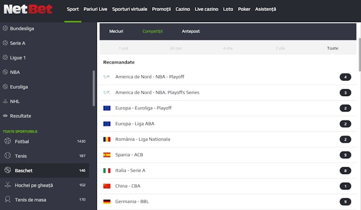Navigate to Cazino
Screen dimensions: 361x210
pos(183,9)
